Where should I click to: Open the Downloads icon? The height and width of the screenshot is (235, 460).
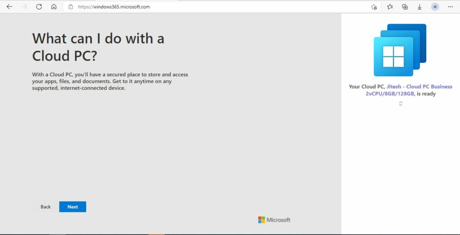tap(420, 7)
